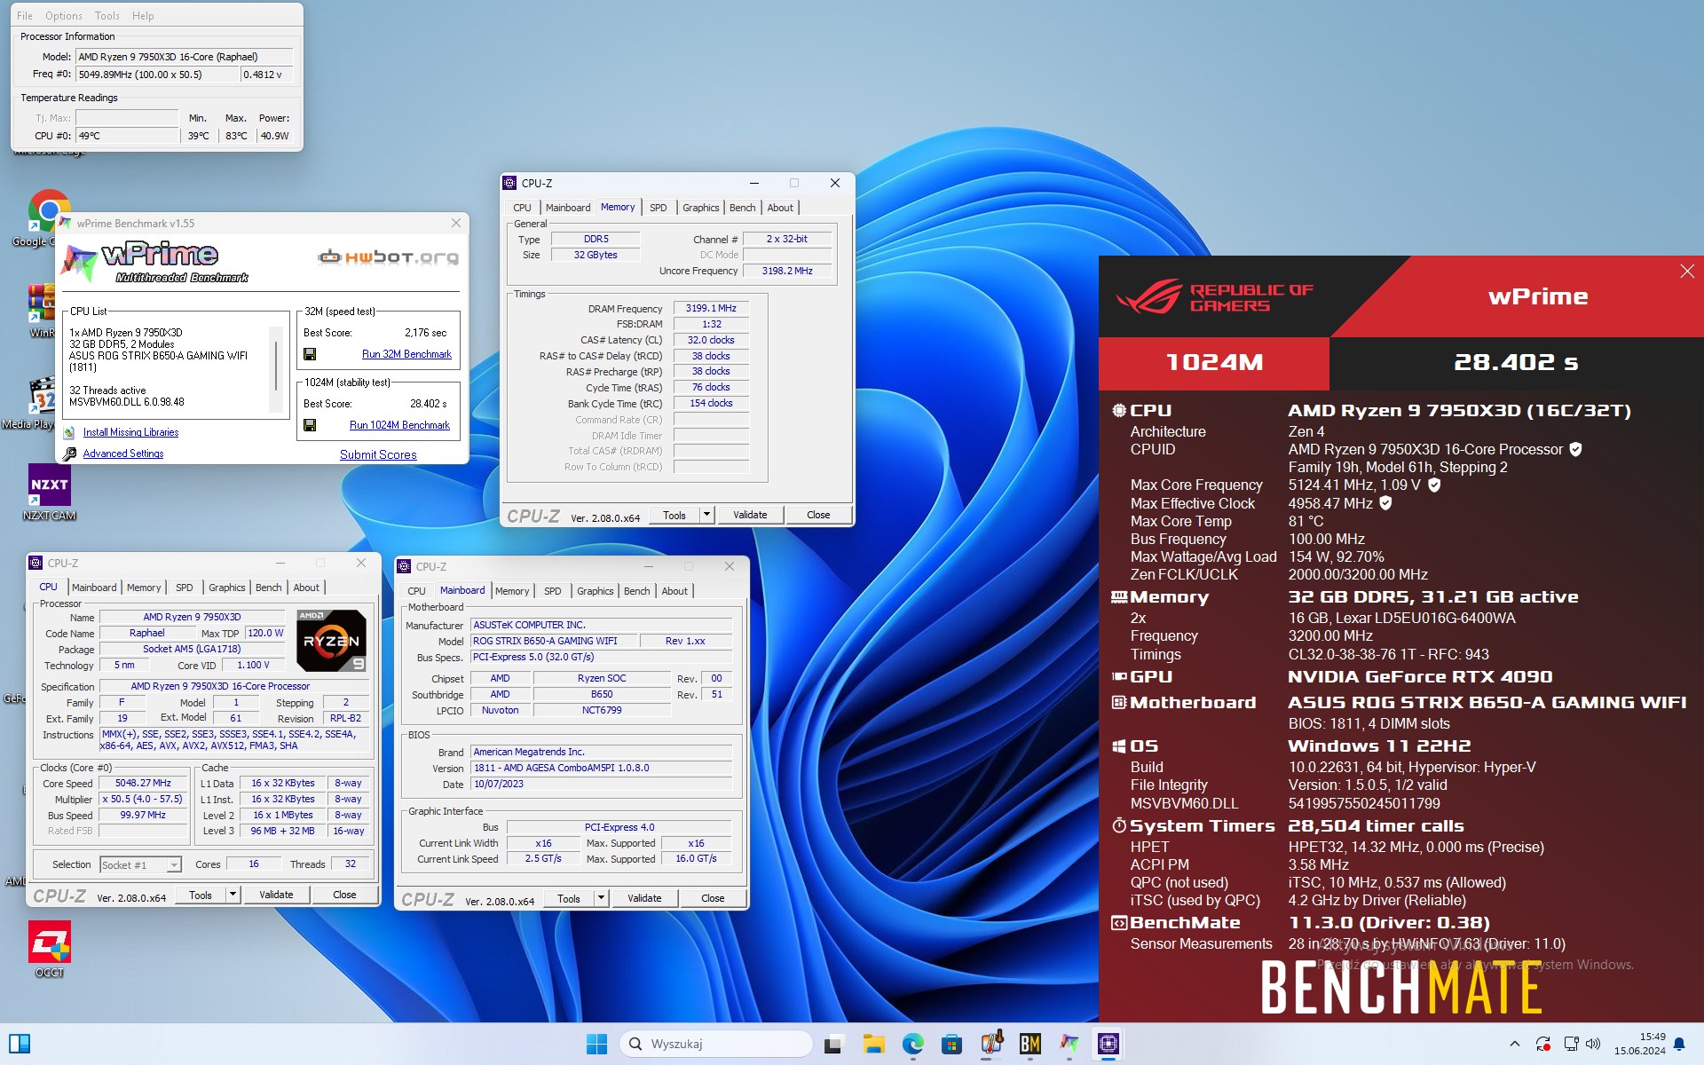Screen dimensions: 1704x1065
Task: Switch to BenchMate taskbar icon
Action: point(1030,1044)
